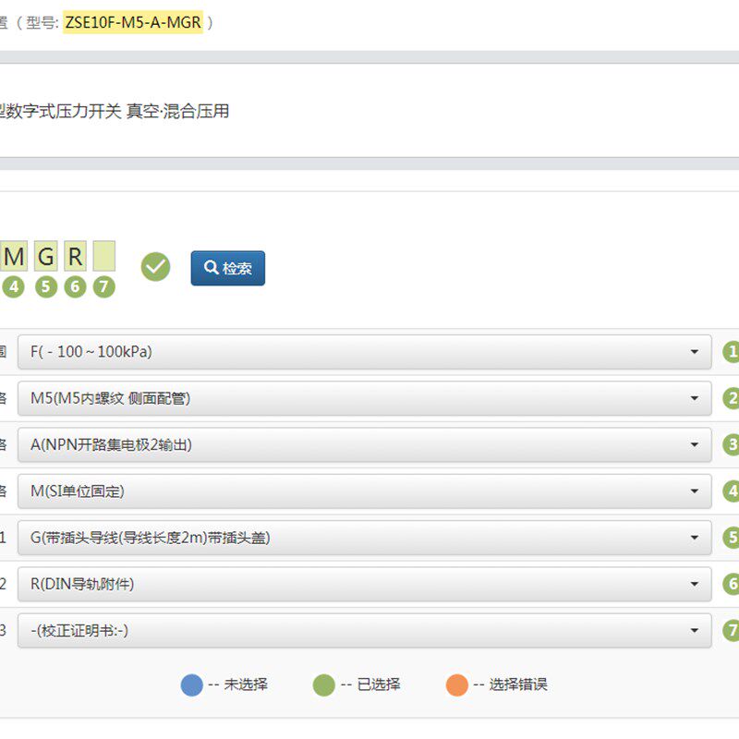This screenshot has height=739, width=739.
Task: Click the G model code box
Action: pyautogui.click(x=45, y=256)
